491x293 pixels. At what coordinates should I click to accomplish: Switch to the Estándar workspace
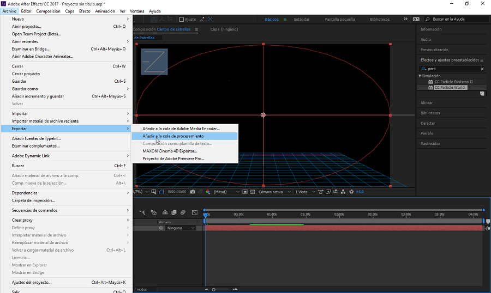tap(302, 20)
